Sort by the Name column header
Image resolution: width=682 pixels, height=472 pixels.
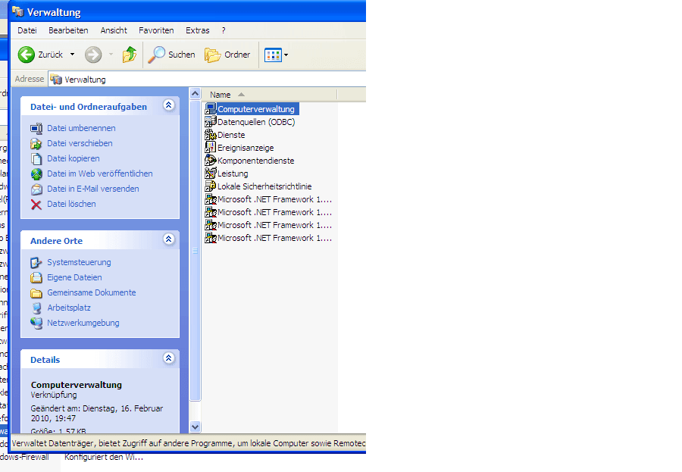coord(270,95)
